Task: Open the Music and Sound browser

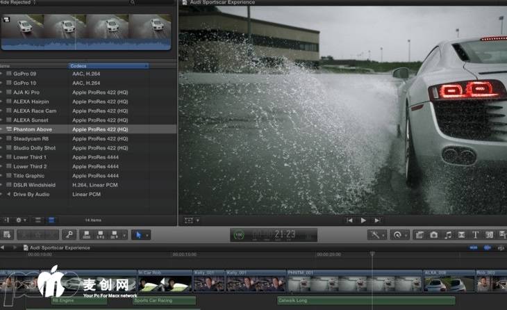Action: [448, 236]
